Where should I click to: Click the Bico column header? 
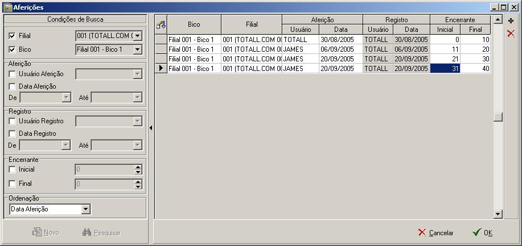click(194, 24)
